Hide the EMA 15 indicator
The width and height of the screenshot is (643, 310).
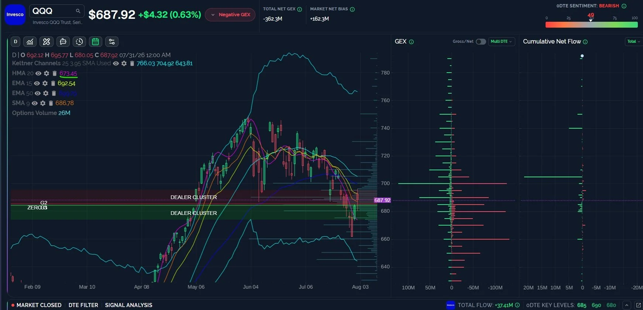tap(37, 83)
